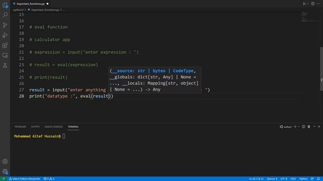Open notifications bell in status bar

tap(318, 179)
